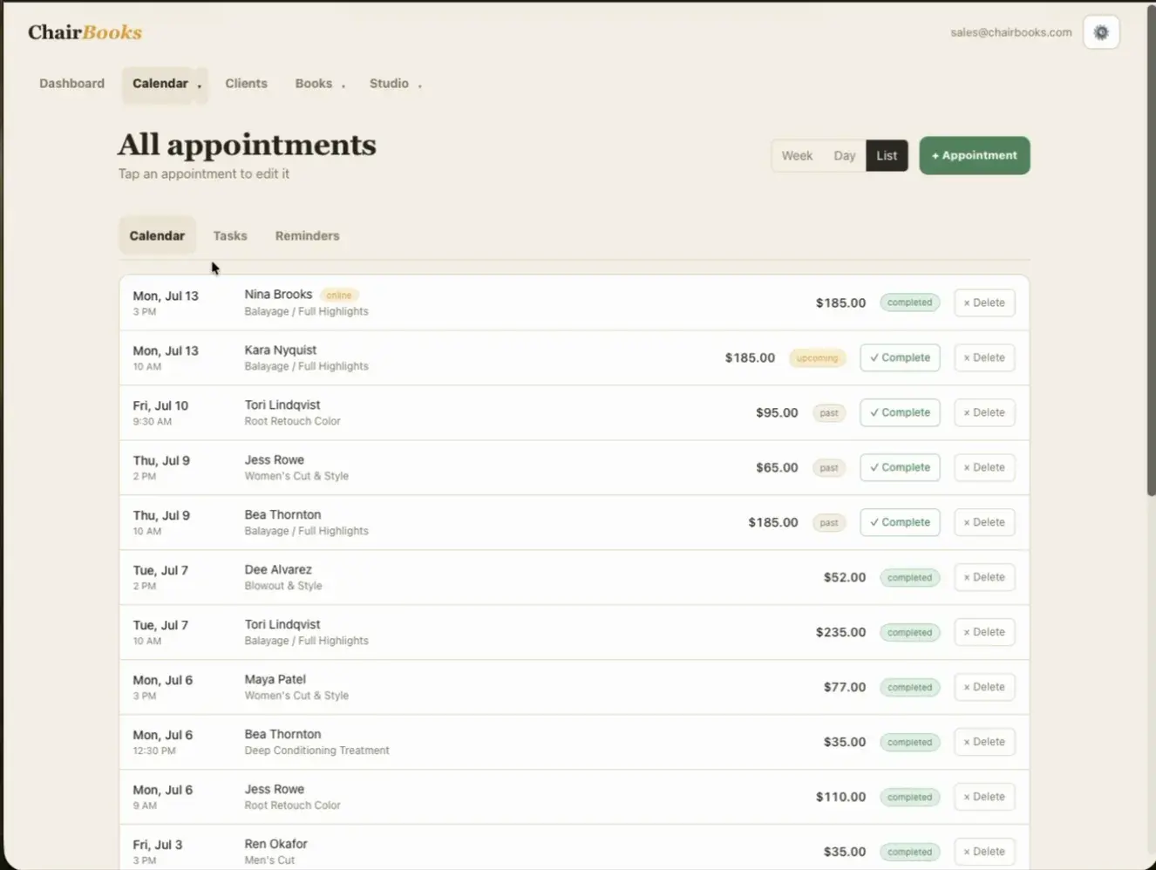This screenshot has width=1156, height=870.
Task: Delete Dee Alvarez appointment
Action: pyautogui.click(x=984, y=577)
